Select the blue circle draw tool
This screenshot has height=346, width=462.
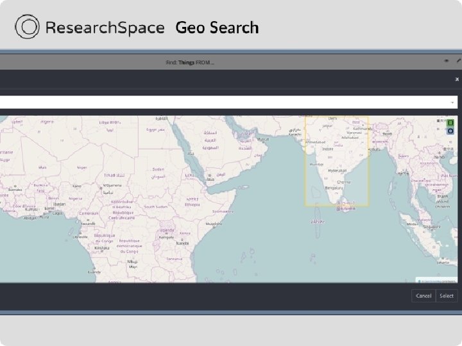450,131
